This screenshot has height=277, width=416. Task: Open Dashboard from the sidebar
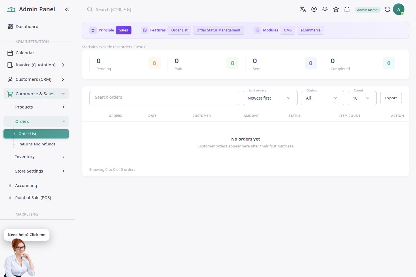click(x=36, y=27)
